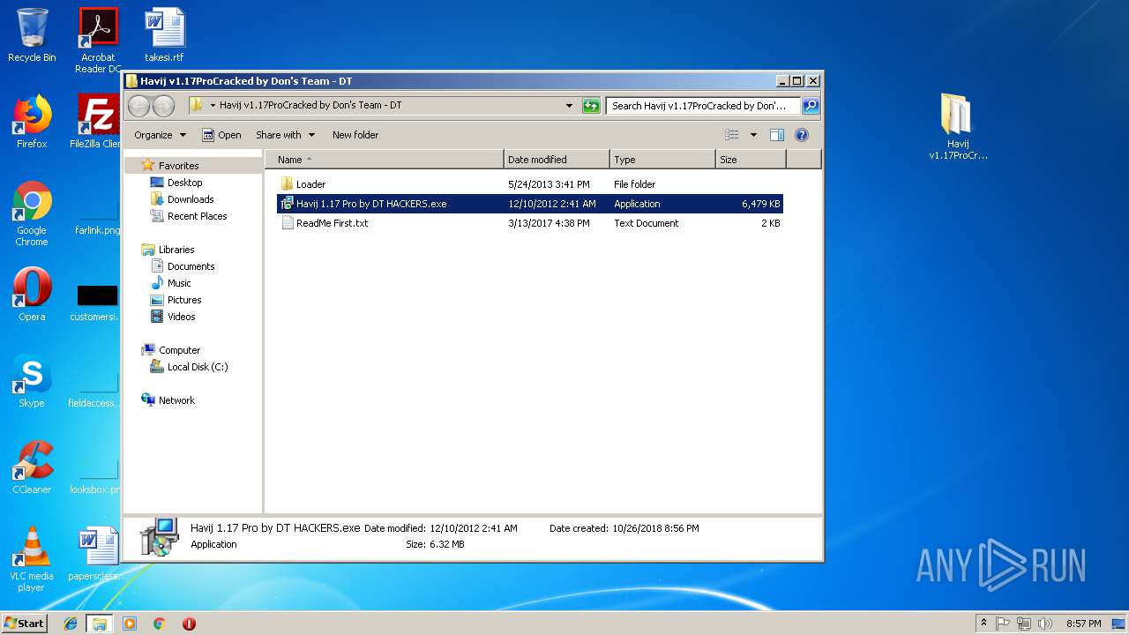Image resolution: width=1129 pixels, height=635 pixels.
Task: Click the volume speaker tray icon
Action: [x=1045, y=624]
